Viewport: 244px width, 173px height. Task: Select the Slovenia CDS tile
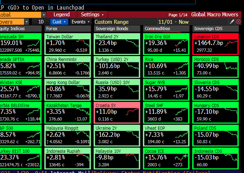click(216, 90)
